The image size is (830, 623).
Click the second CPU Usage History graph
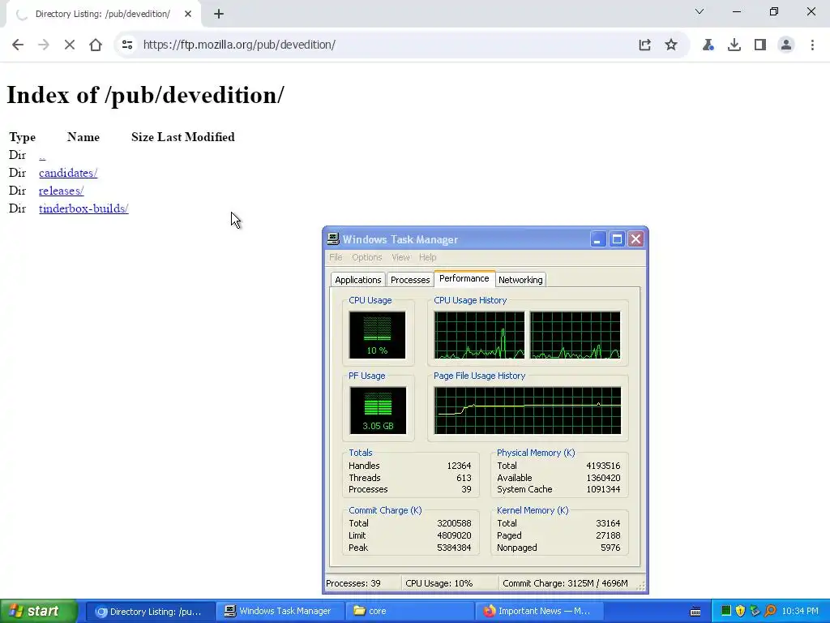575,335
